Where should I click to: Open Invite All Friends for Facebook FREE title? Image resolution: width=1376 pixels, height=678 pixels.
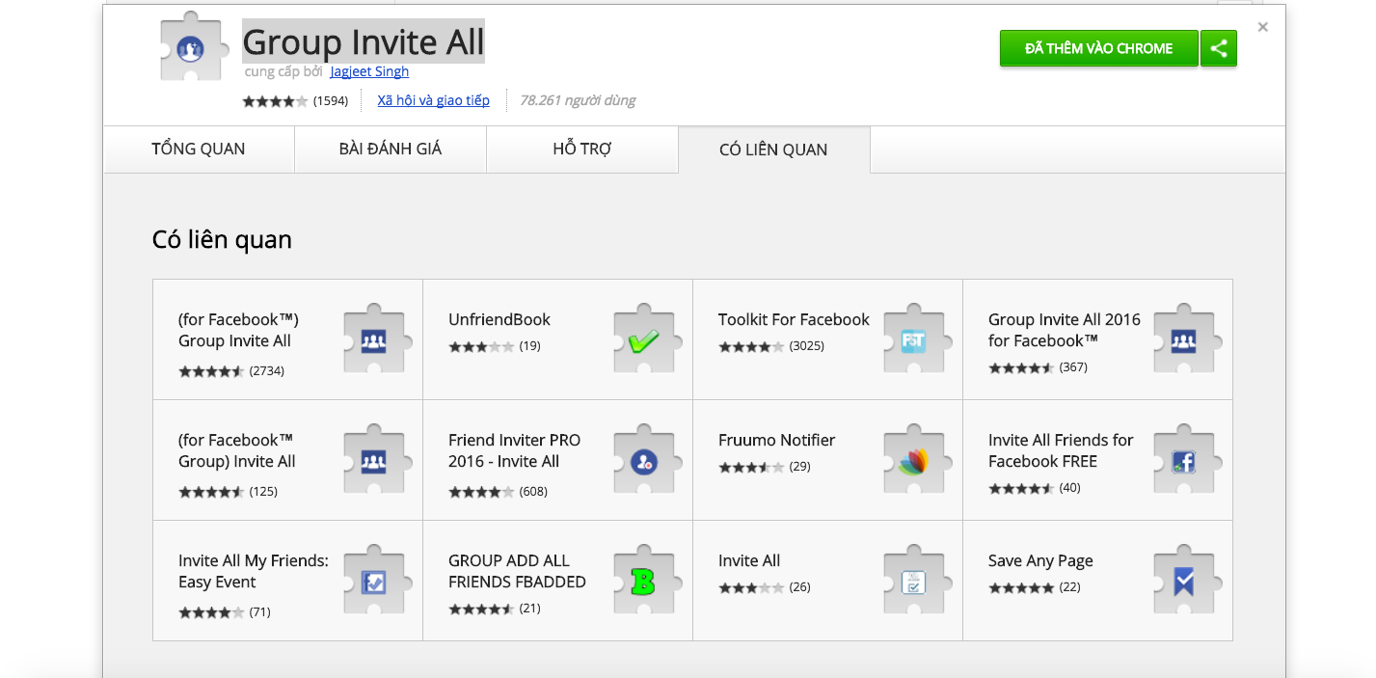(x=1061, y=450)
